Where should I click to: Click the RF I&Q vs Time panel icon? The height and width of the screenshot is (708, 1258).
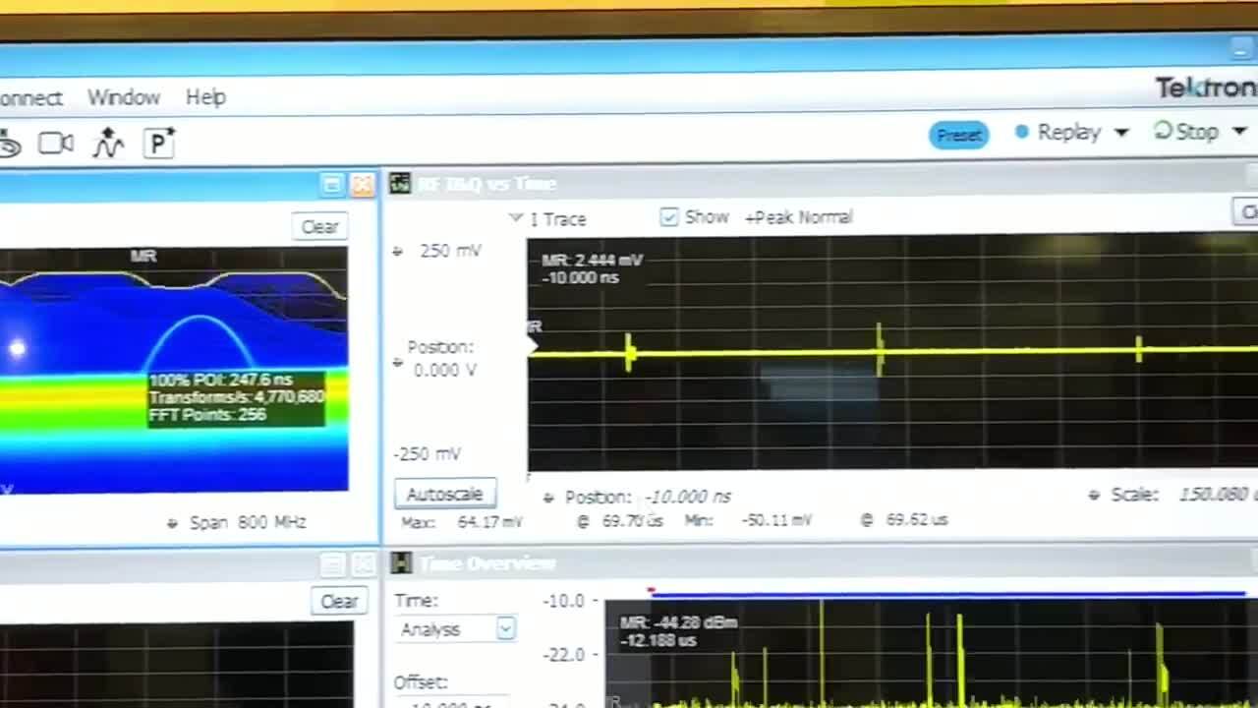pos(399,184)
